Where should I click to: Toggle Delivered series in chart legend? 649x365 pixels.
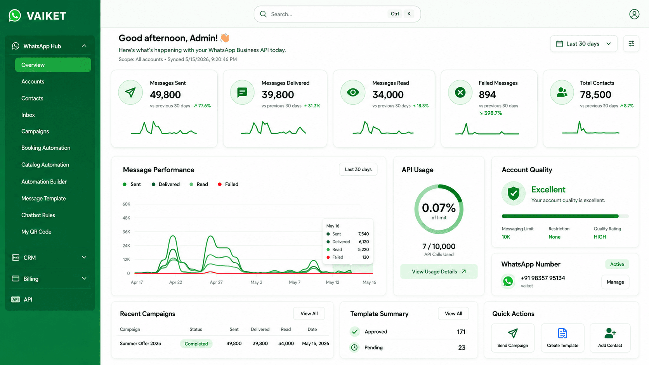[166, 184]
